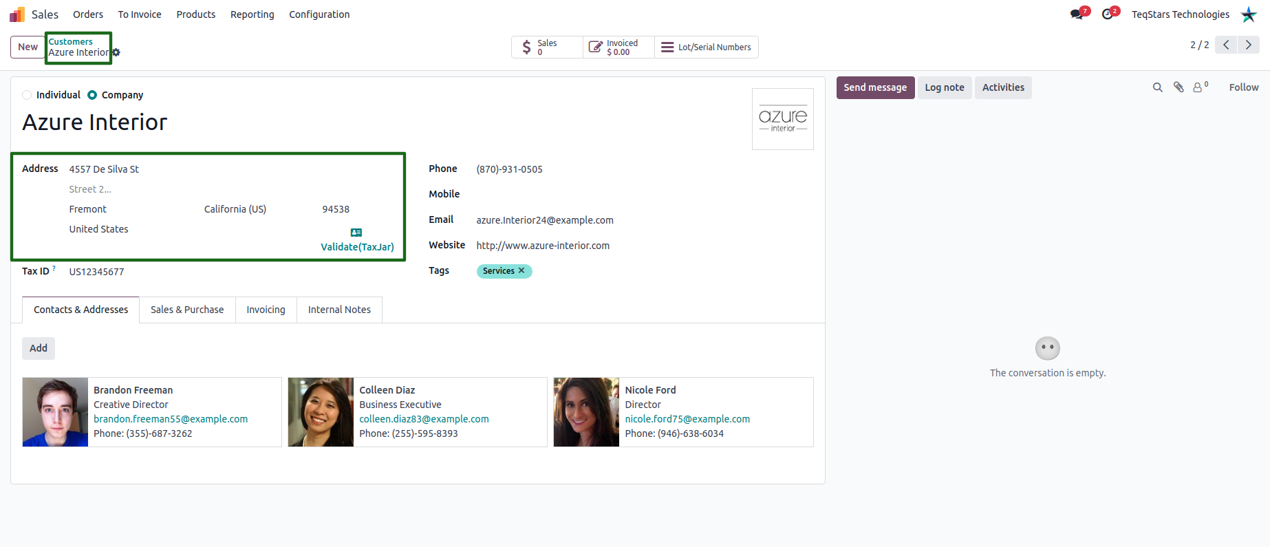The height and width of the screenshot is (547, 1270).
Task: Open the activities clock icon
Action: click(1108, 14)
